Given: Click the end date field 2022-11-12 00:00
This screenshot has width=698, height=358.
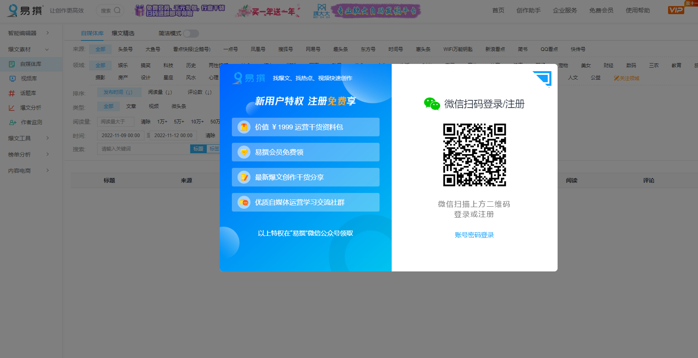Looking at the screenshot, I should [173, 136].
